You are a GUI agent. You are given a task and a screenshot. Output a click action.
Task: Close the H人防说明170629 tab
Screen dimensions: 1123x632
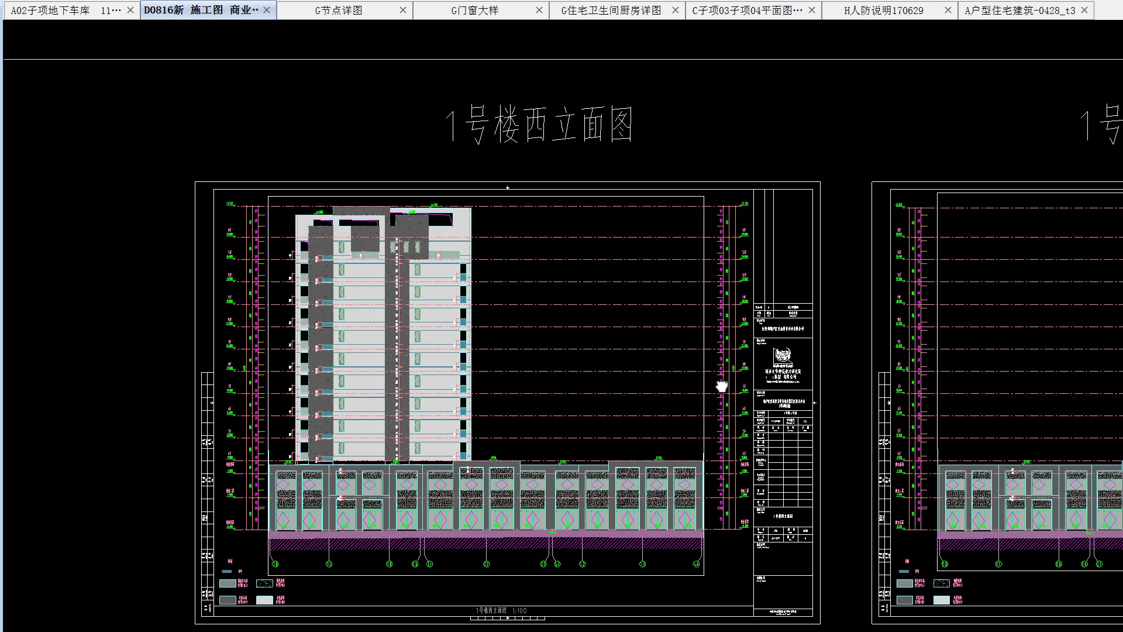(948, 11)
